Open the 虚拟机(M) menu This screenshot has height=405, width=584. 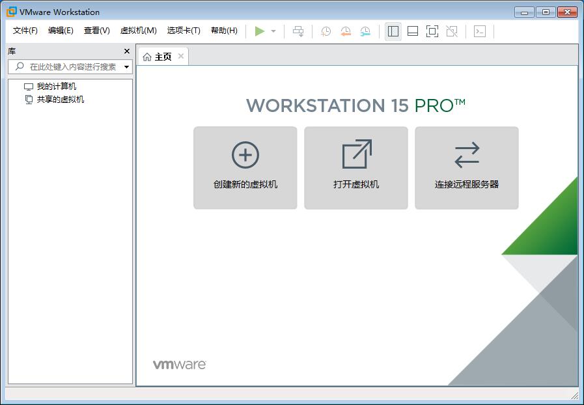point(138,31)
